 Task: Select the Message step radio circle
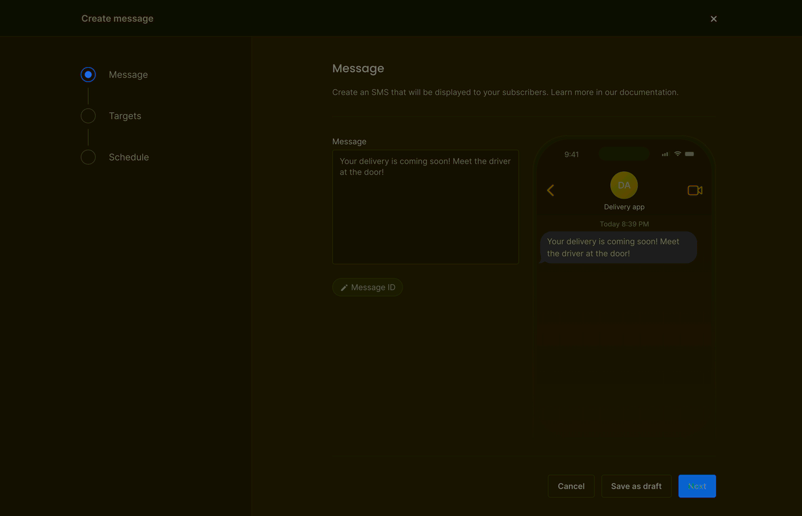(88, 75)
